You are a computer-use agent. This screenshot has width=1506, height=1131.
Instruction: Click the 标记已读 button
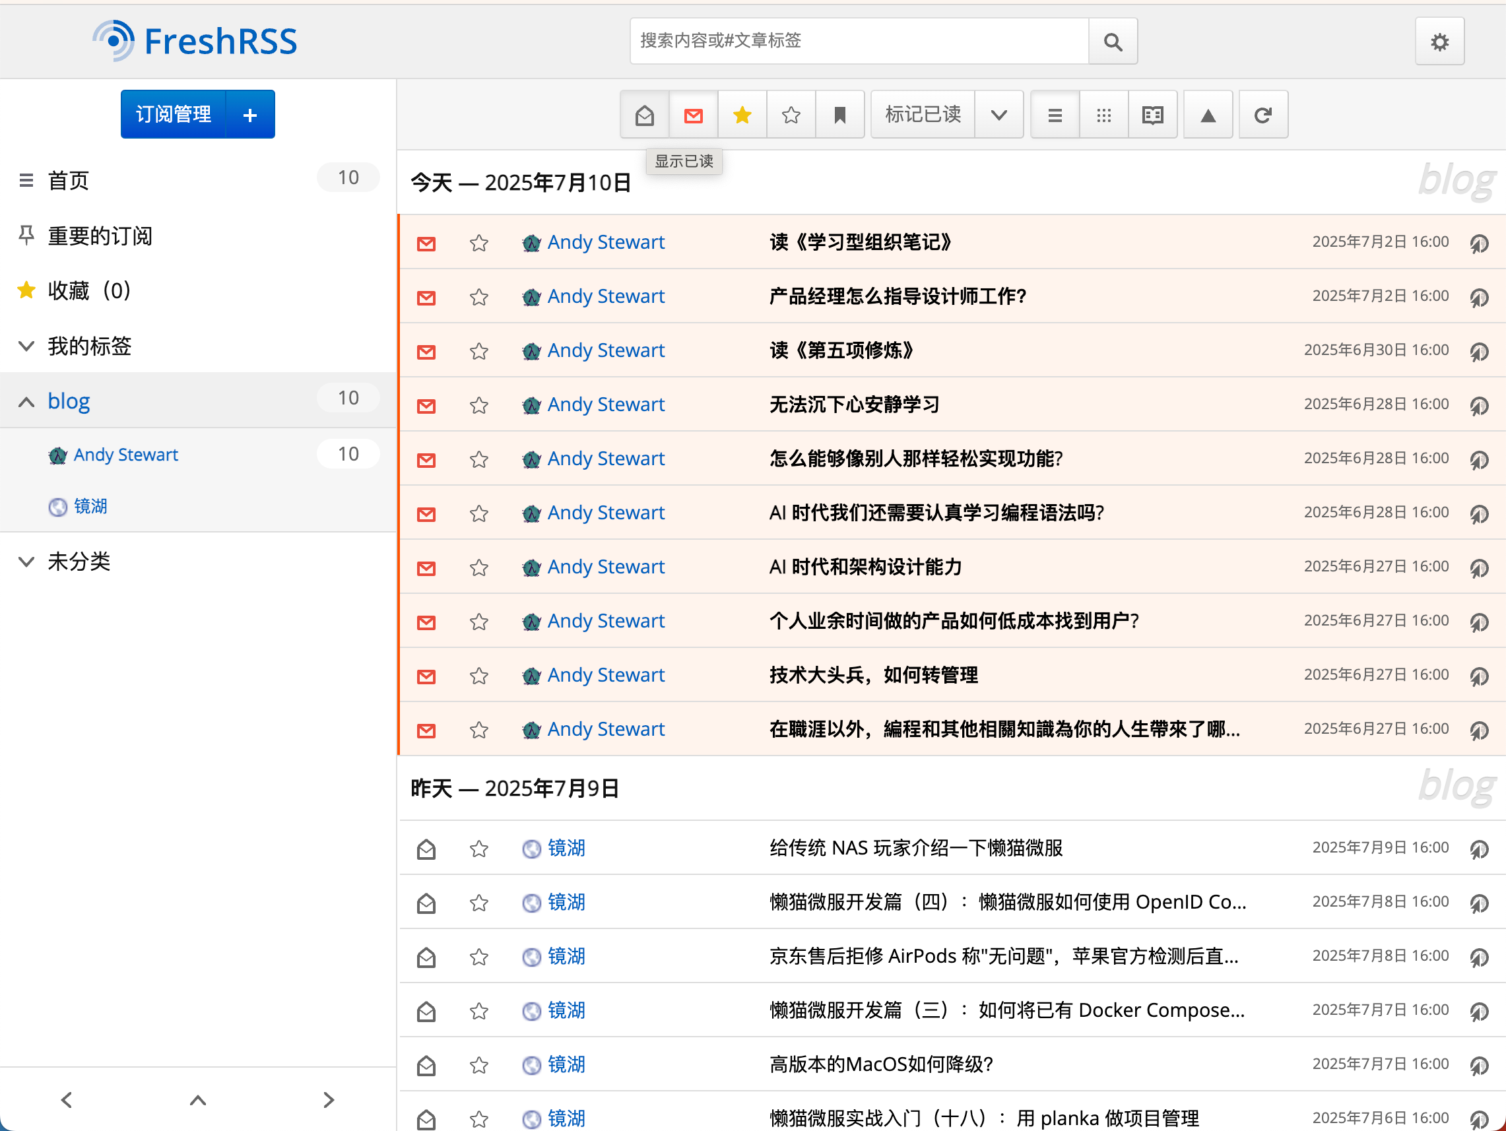click(x=923, y=115)
